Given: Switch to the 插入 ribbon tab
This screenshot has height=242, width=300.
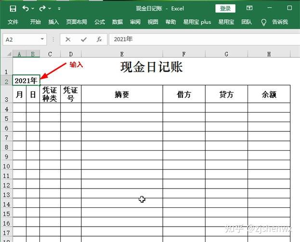Looking at the screenshot, I should click(x=53, y=22).
